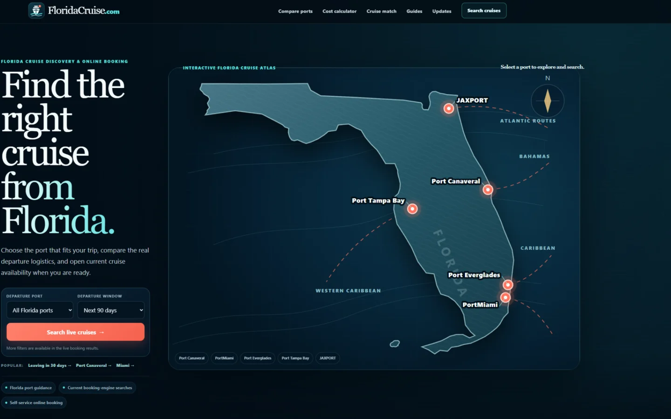Image resolution: width=671 pixels, height=419 pixels.
Task: Click the Port Canaveral map label
Action: tap(456, 182)
